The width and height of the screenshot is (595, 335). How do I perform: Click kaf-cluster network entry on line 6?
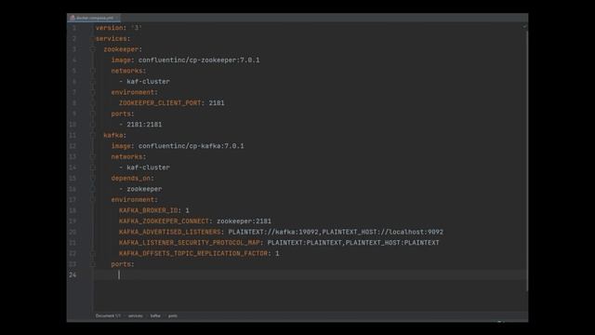coord(148,82)
